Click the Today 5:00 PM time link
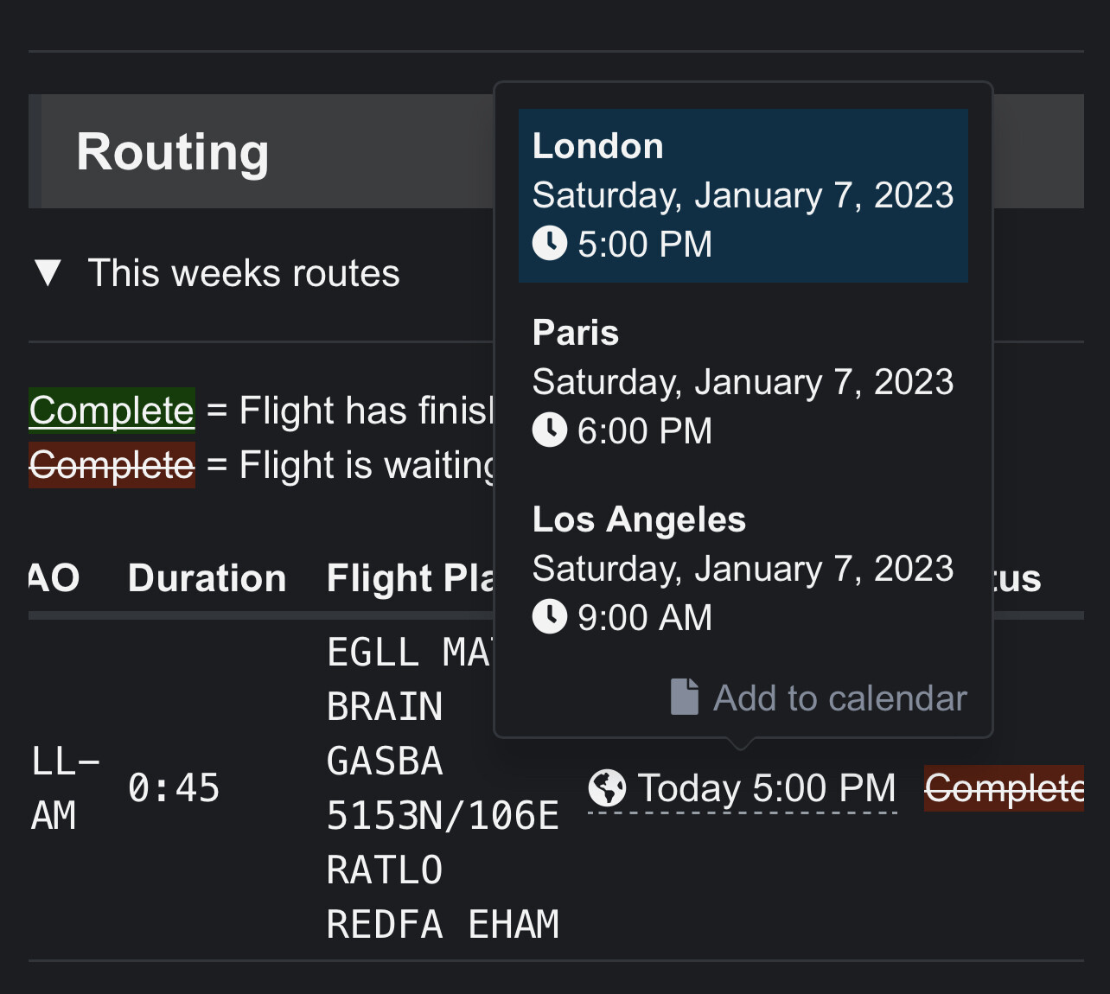 pos(766,788)
